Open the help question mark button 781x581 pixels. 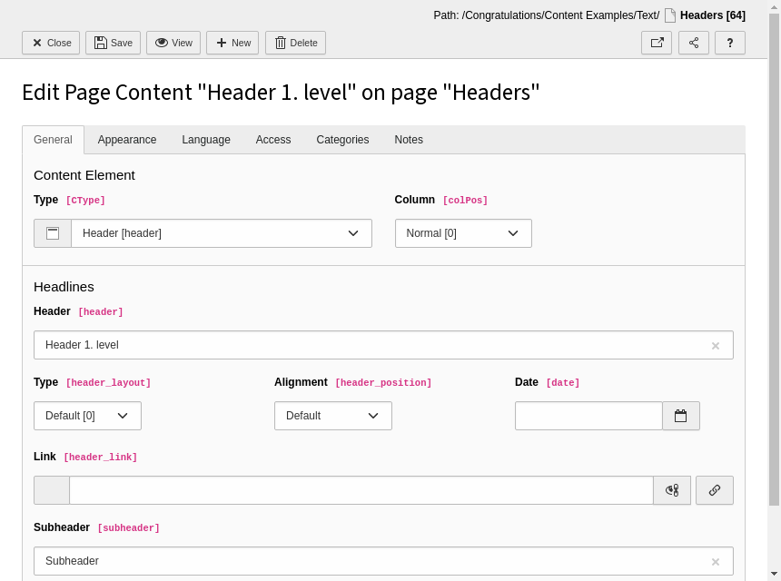(730, 43)
